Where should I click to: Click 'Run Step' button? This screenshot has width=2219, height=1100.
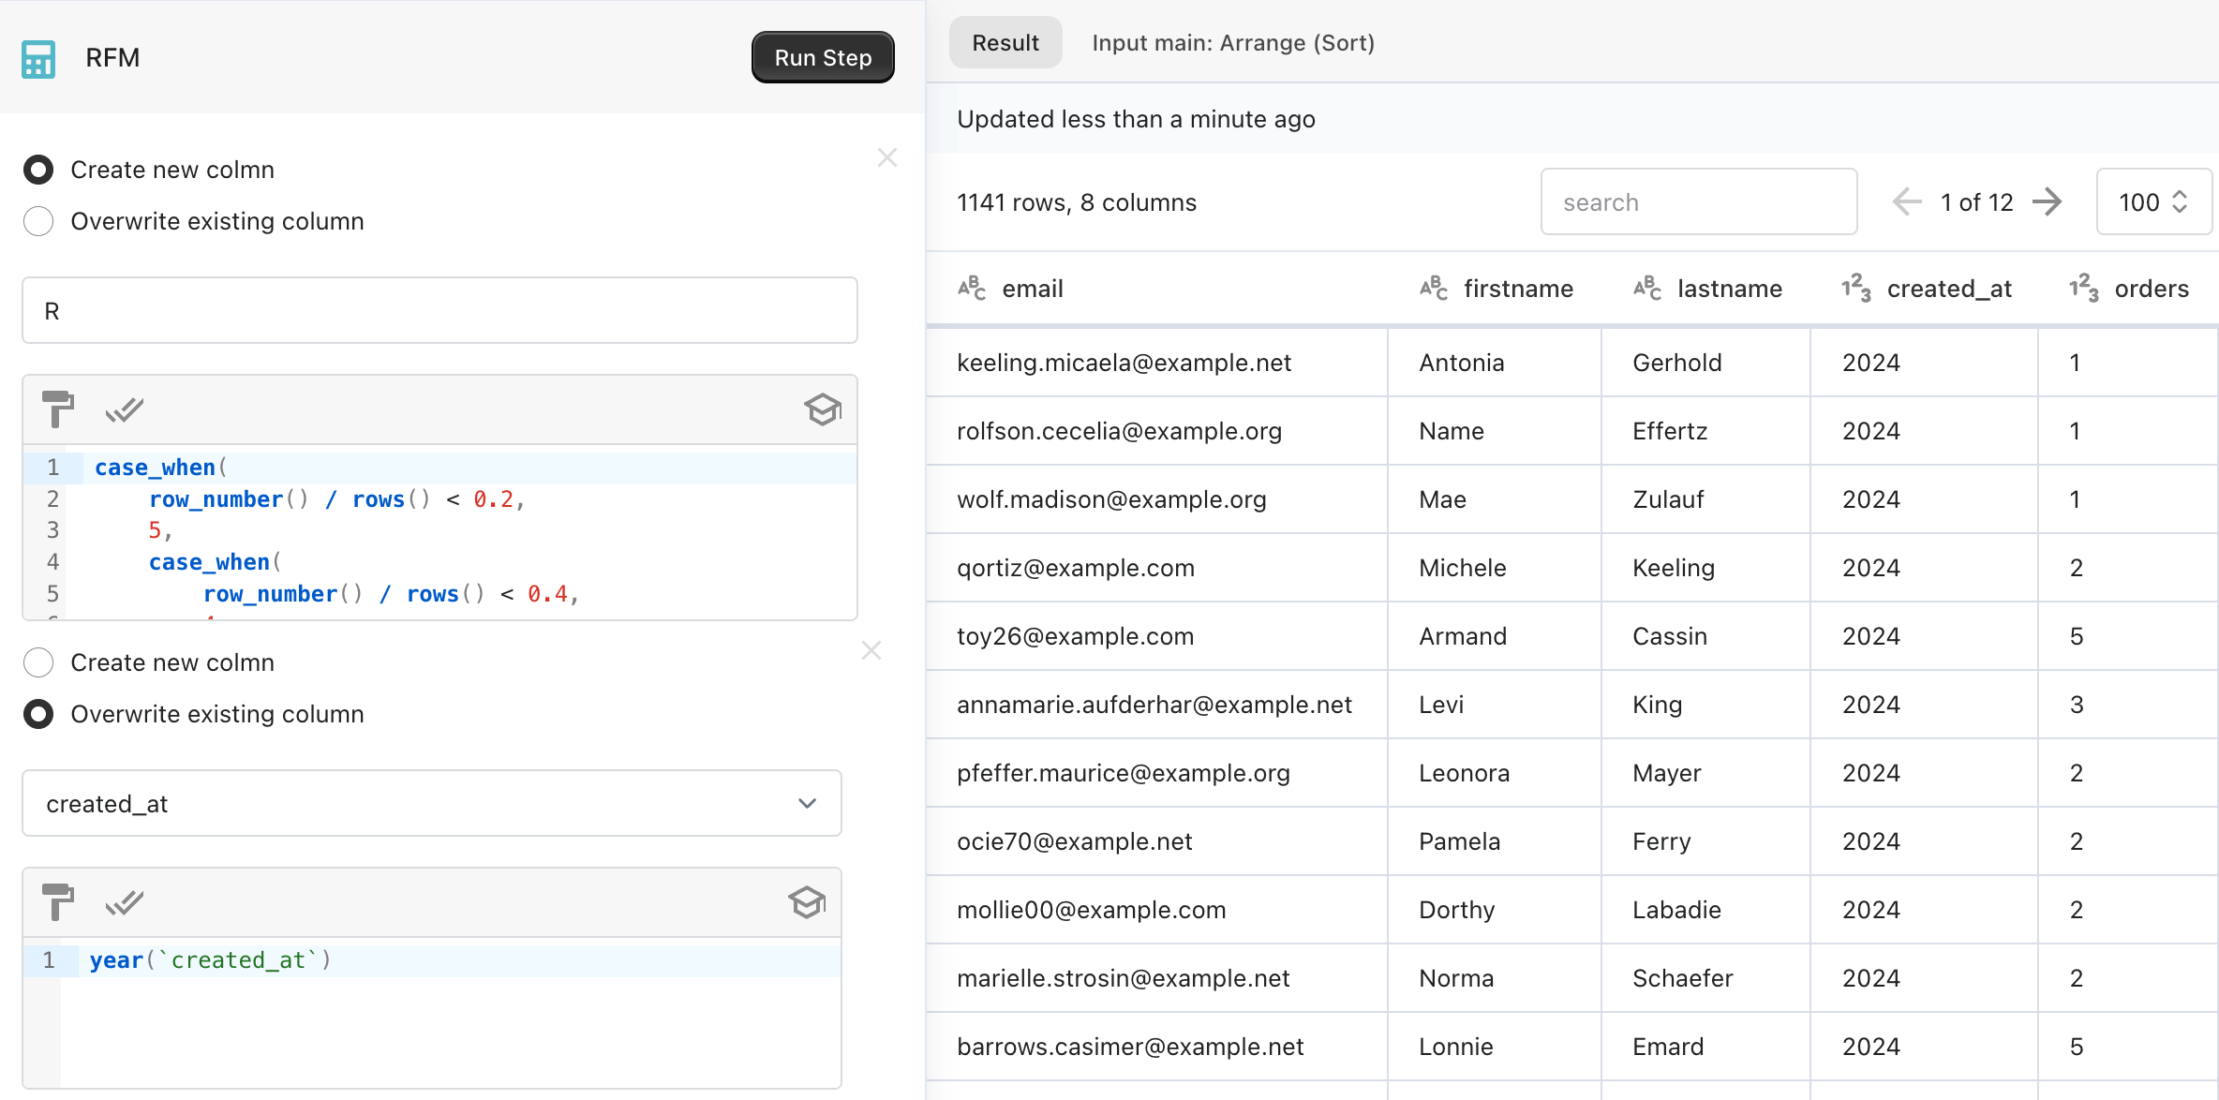(x=822, y=56)
